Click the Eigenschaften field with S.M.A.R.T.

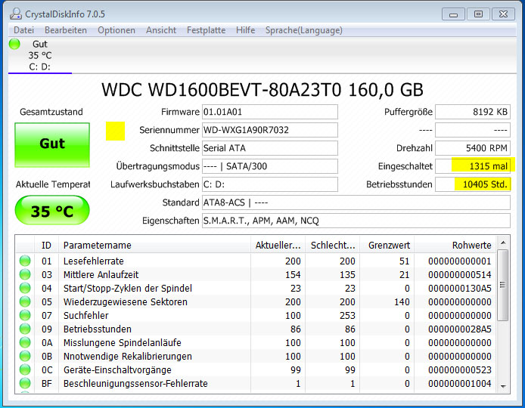[x=356, y=221]
